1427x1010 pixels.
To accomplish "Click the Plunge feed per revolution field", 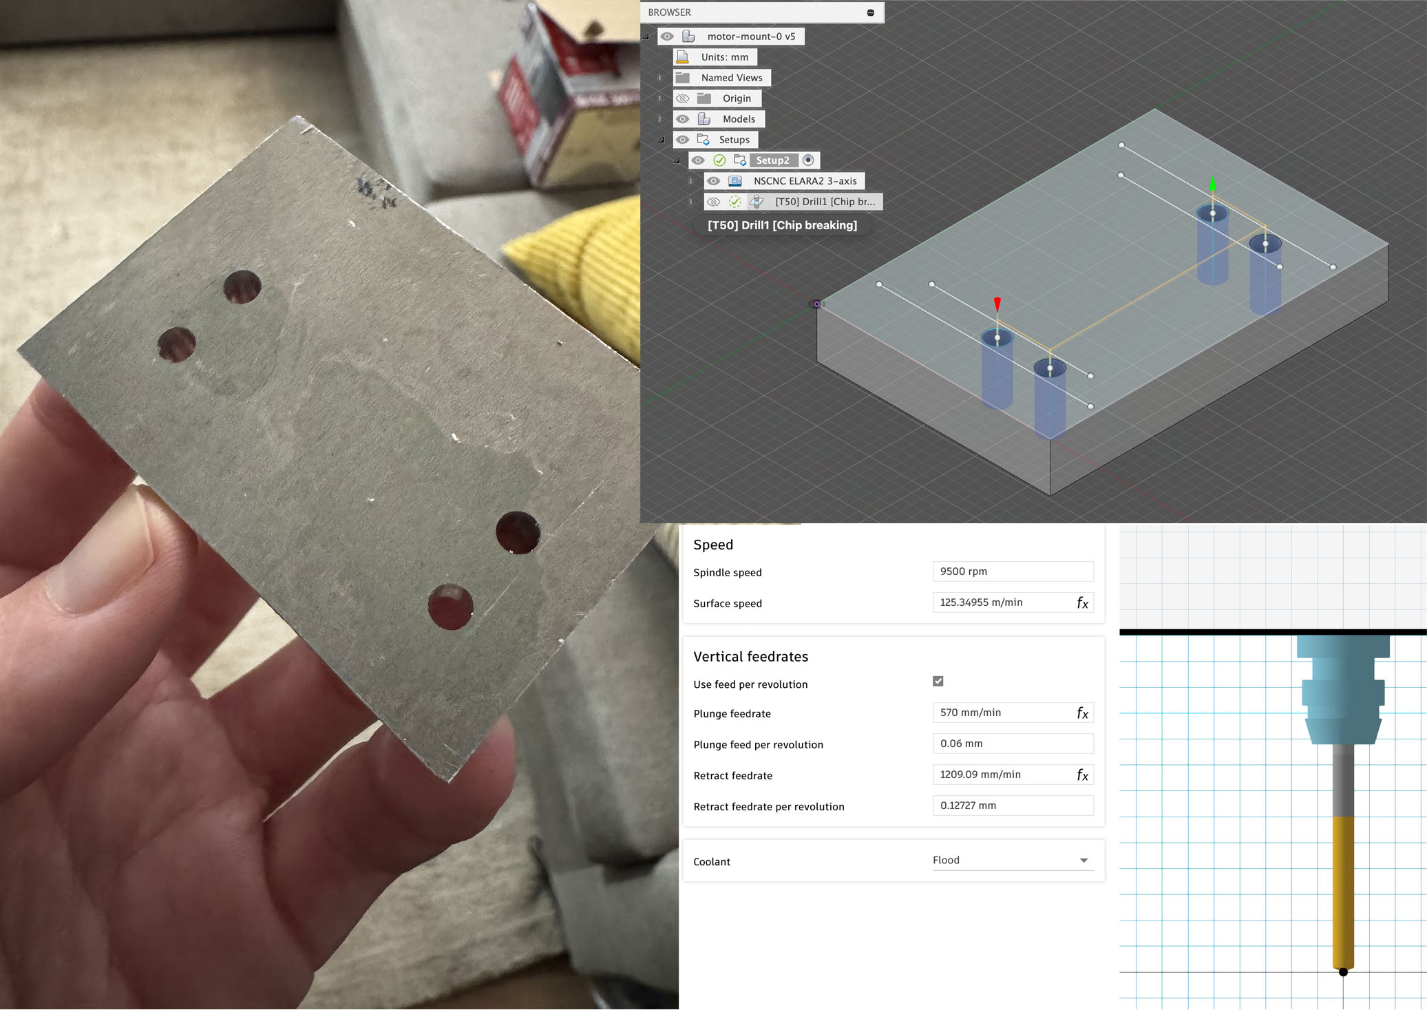I will (1012, 744).
